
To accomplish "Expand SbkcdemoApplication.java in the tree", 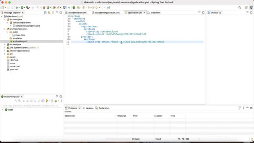I will click(x=10, y=26).
